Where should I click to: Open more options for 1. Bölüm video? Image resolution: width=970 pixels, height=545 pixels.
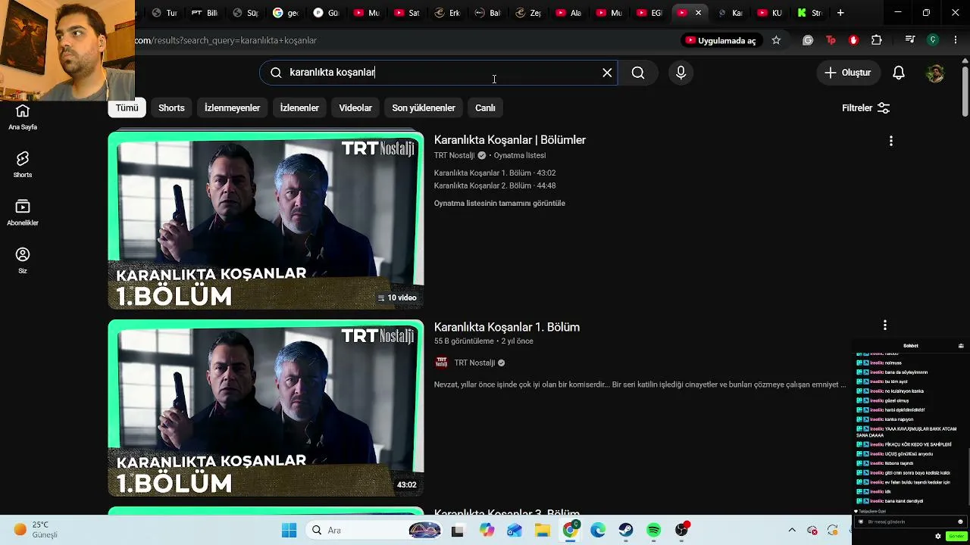[x=885, y=325]
